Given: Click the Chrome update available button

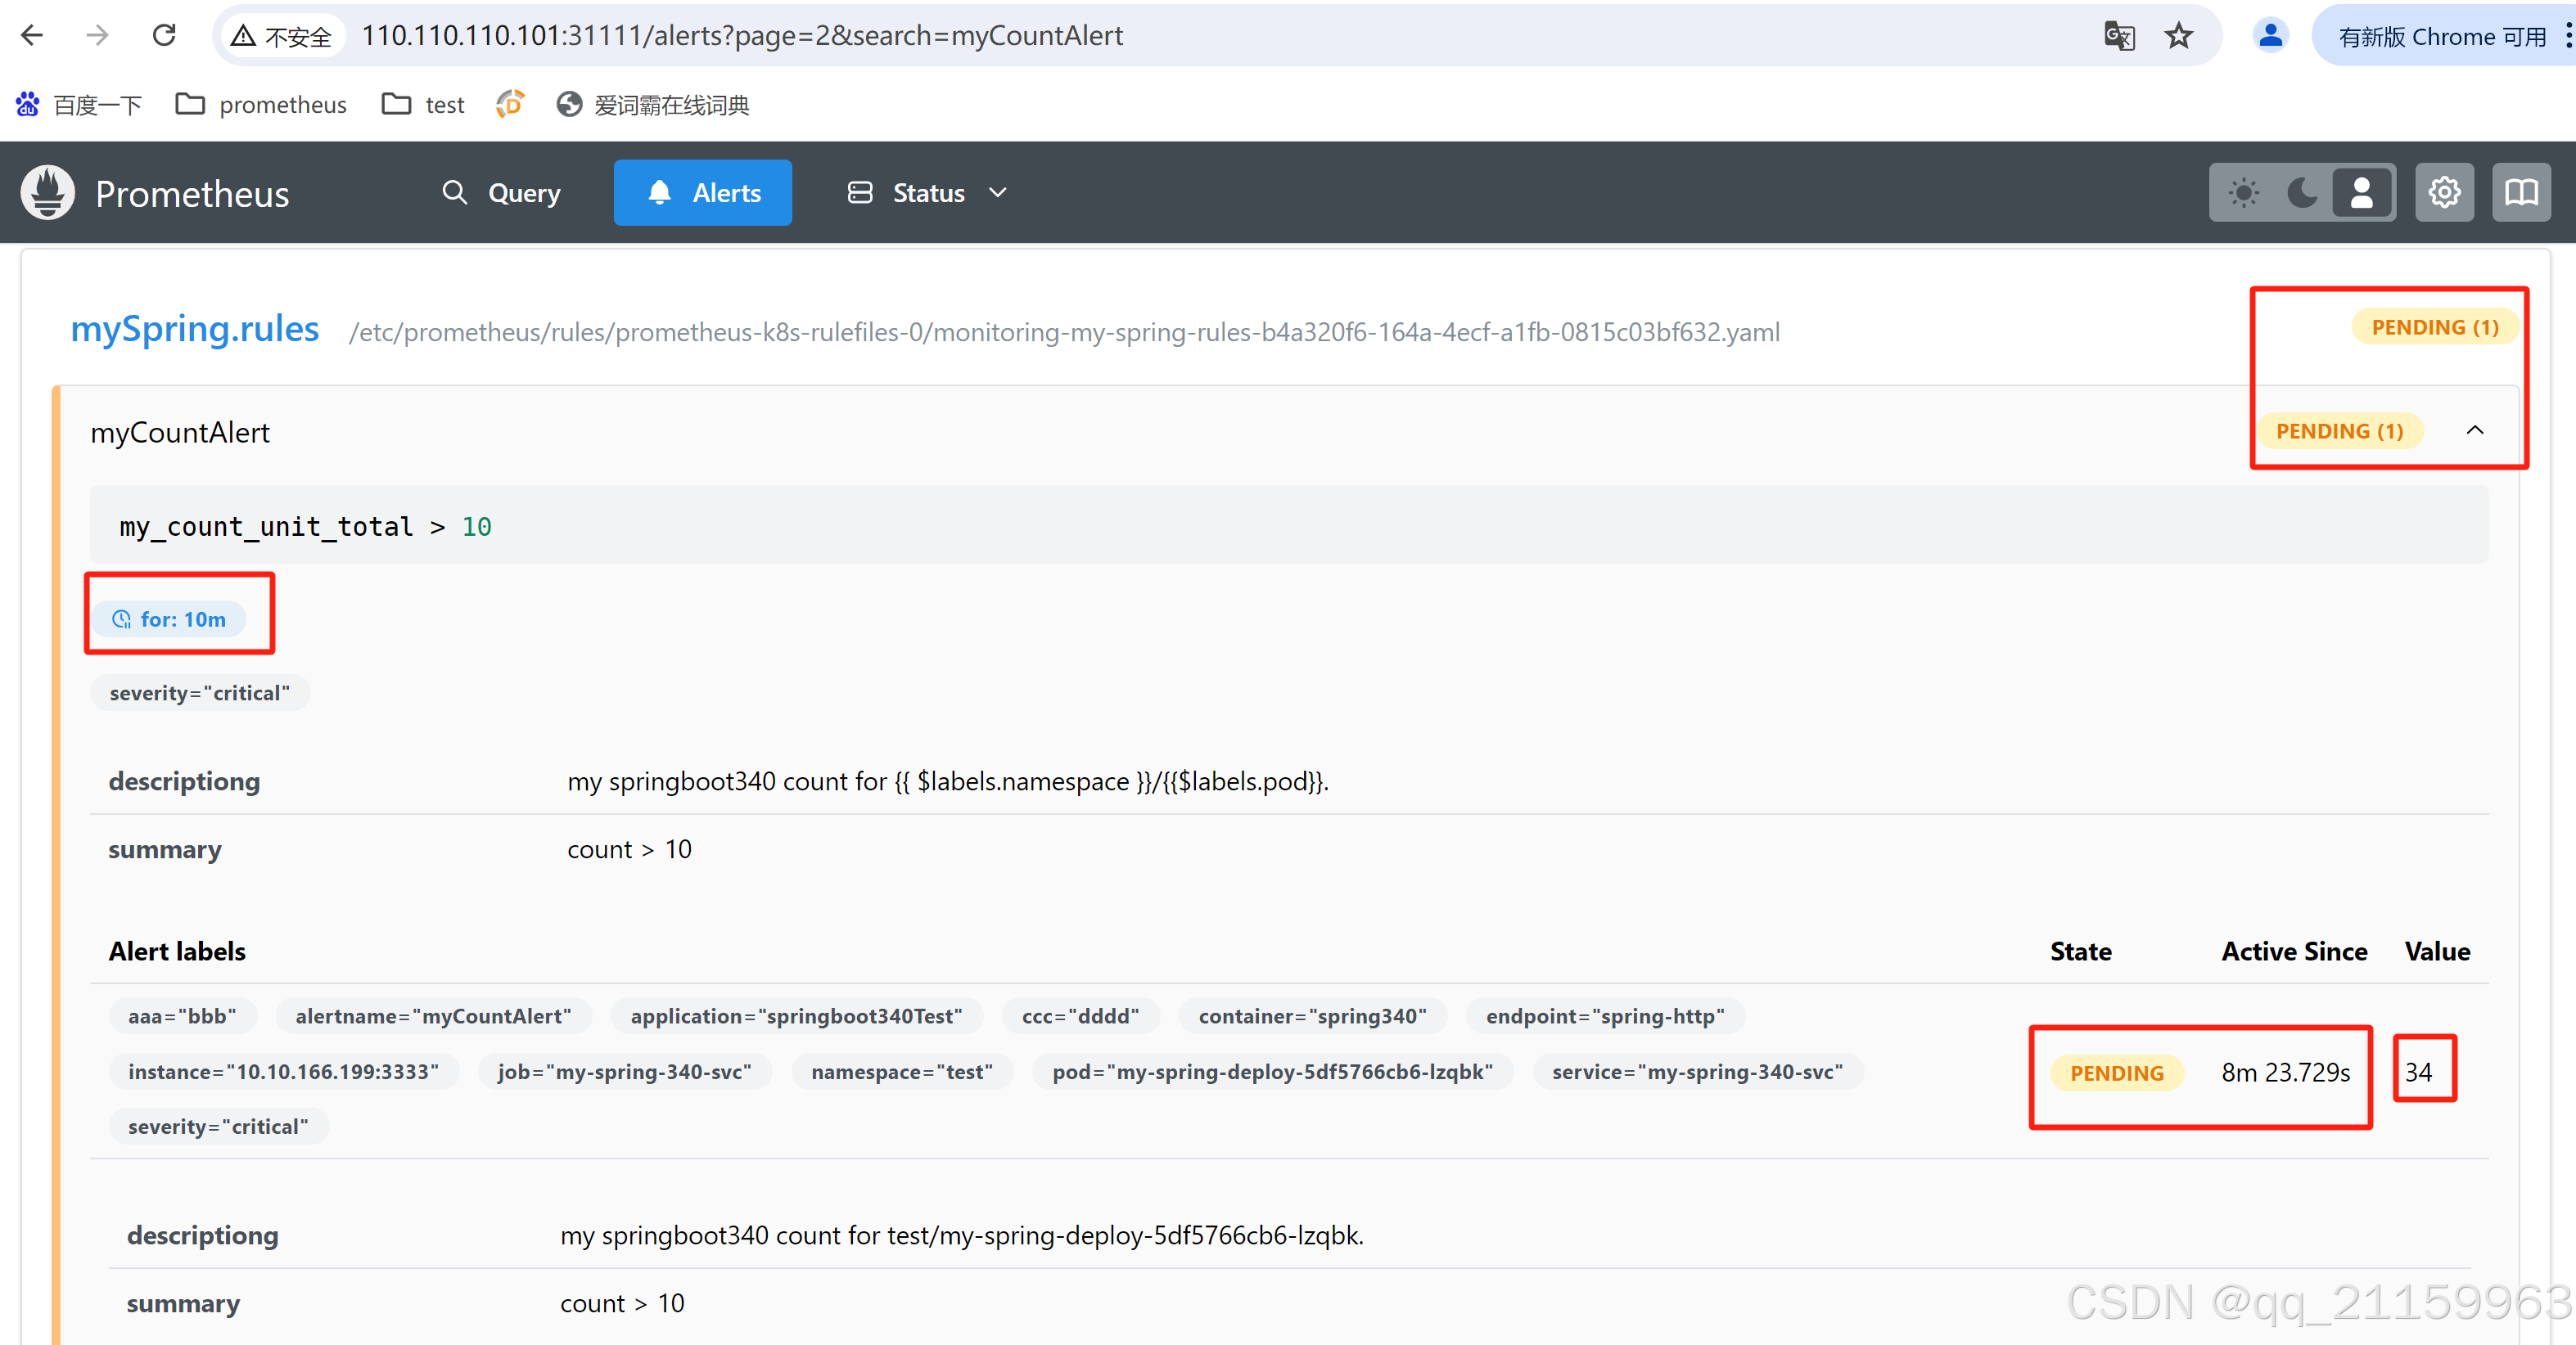Looking at the screenshot, I should [2440, 37].
